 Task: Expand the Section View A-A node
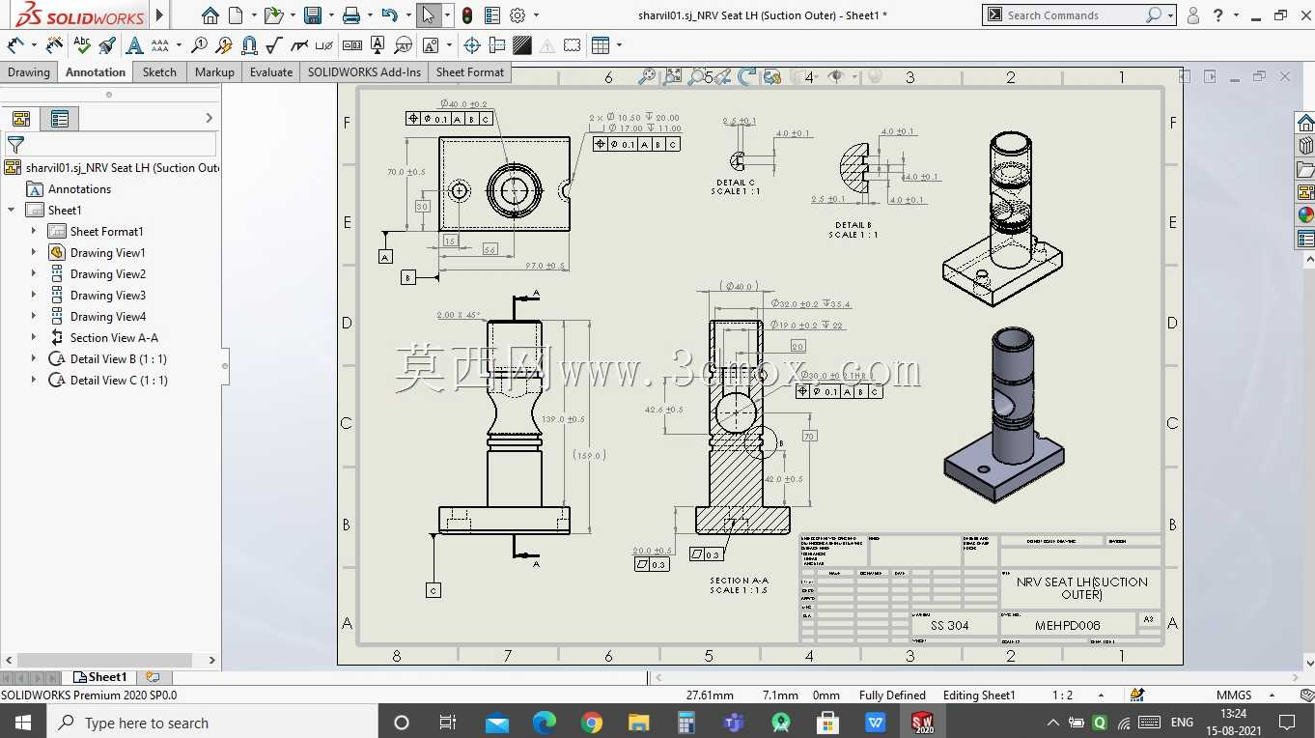click(x=34, y=338)
